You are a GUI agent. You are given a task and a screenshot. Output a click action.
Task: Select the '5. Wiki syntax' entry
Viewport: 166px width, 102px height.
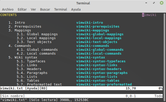coord(23,57)
